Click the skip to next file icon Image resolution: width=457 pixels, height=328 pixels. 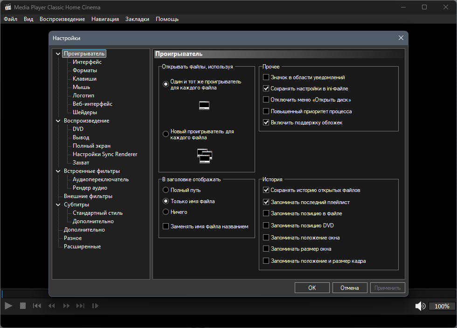(x=80, y=306)
